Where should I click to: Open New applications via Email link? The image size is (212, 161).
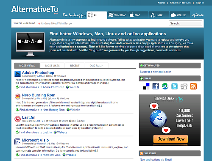tap(156, 159)
